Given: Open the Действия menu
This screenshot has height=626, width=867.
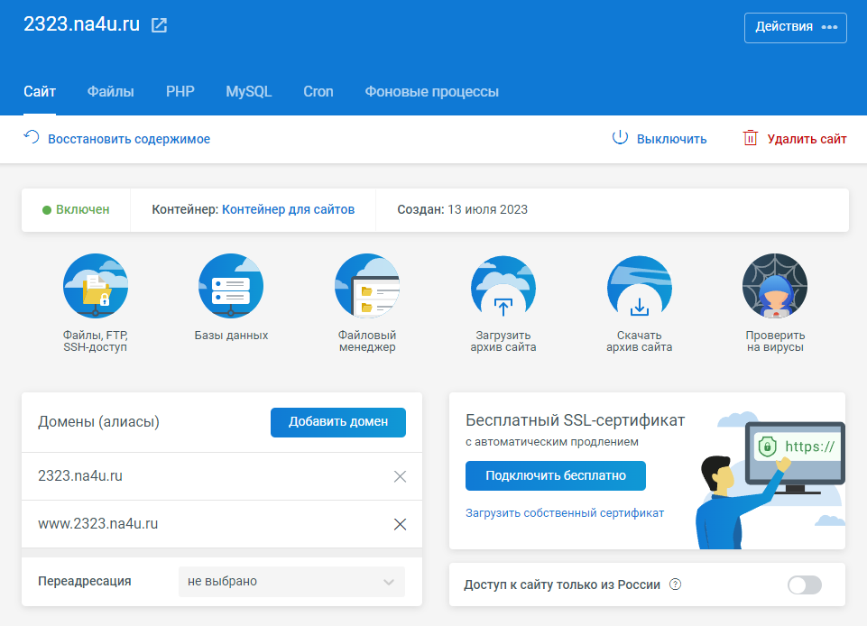Looking at the screenshot, I should point(795,27).
